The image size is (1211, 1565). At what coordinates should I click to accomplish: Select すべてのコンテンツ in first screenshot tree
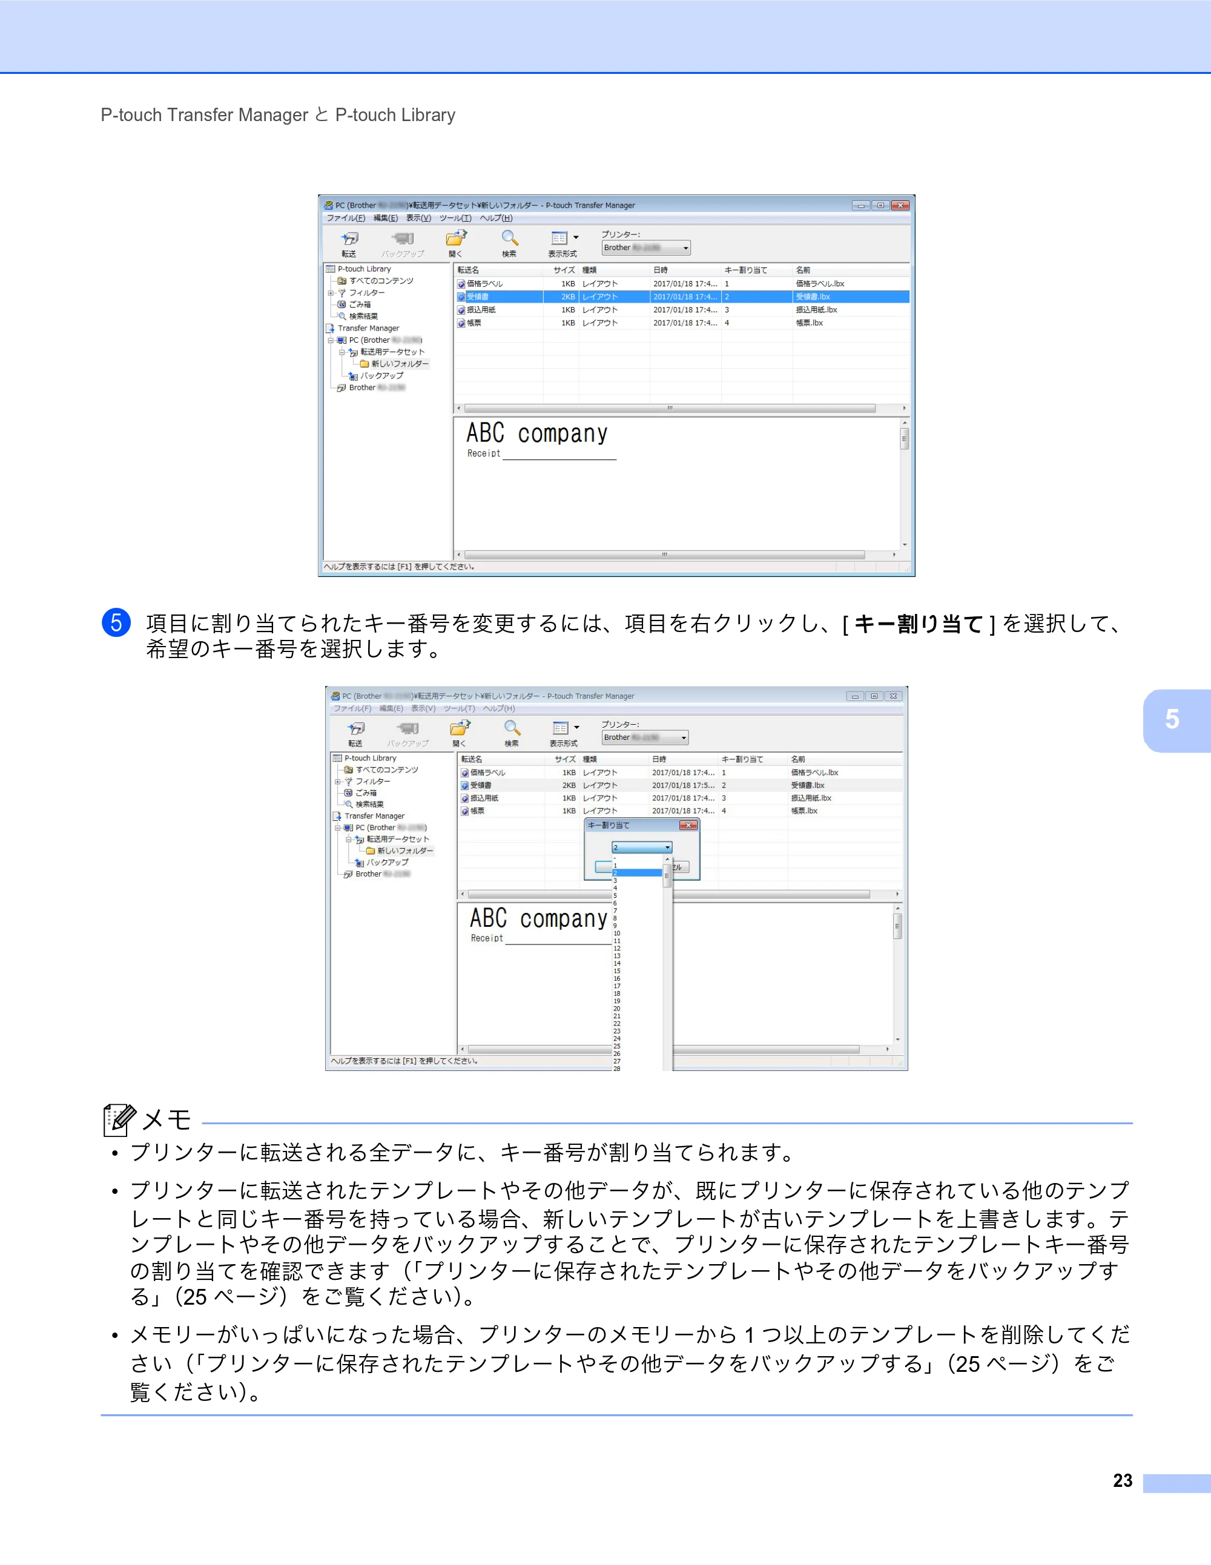point(375,281)
